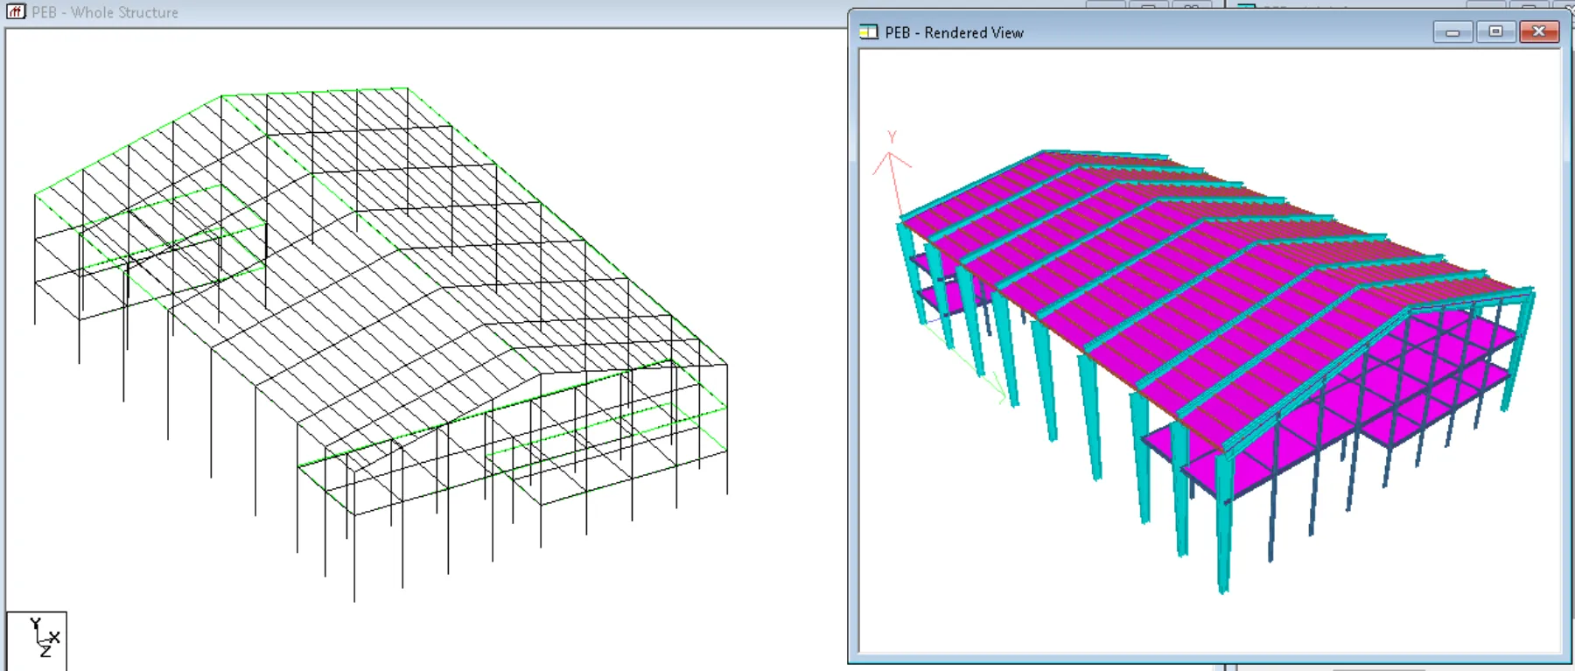This screenshot has width=1575, height=671.
Task: Select the "PEB - Whole Structure" window title
Action: pyautogui.click(x=105, y=12)
